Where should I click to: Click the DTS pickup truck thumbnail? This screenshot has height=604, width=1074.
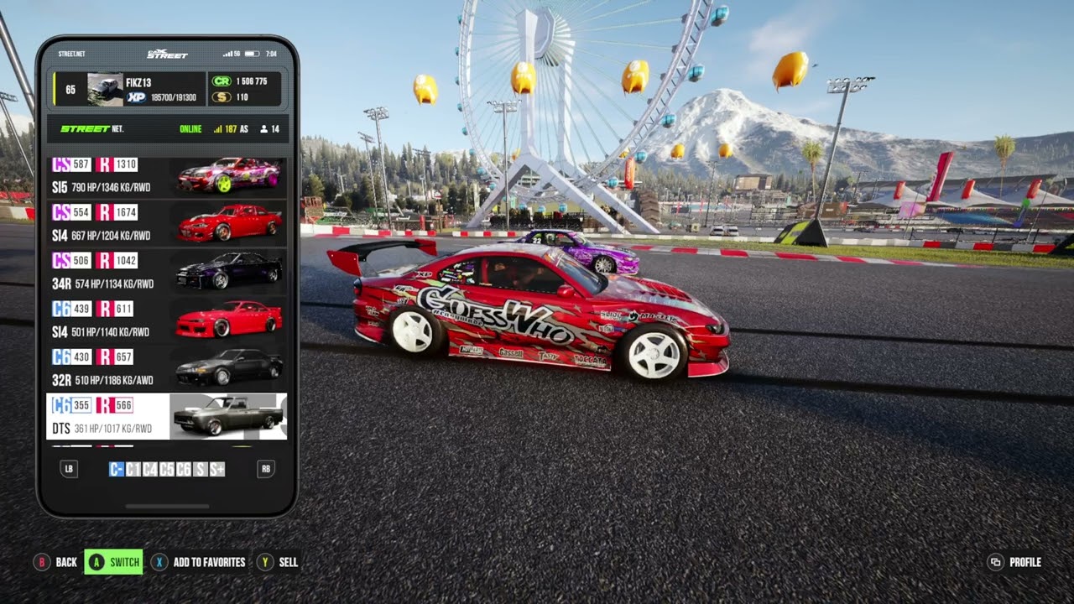228,416
